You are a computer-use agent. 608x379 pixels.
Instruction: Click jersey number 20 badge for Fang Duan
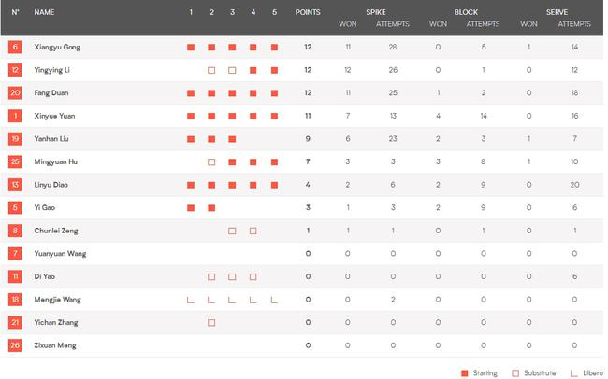click(x=15, y=92)
